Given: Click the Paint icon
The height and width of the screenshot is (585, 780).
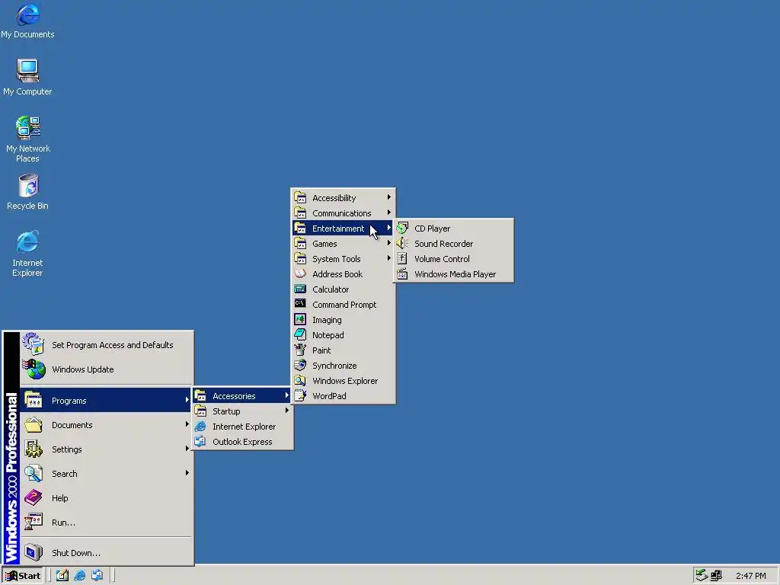Looking at the screenshot, I should coord(300,350).
